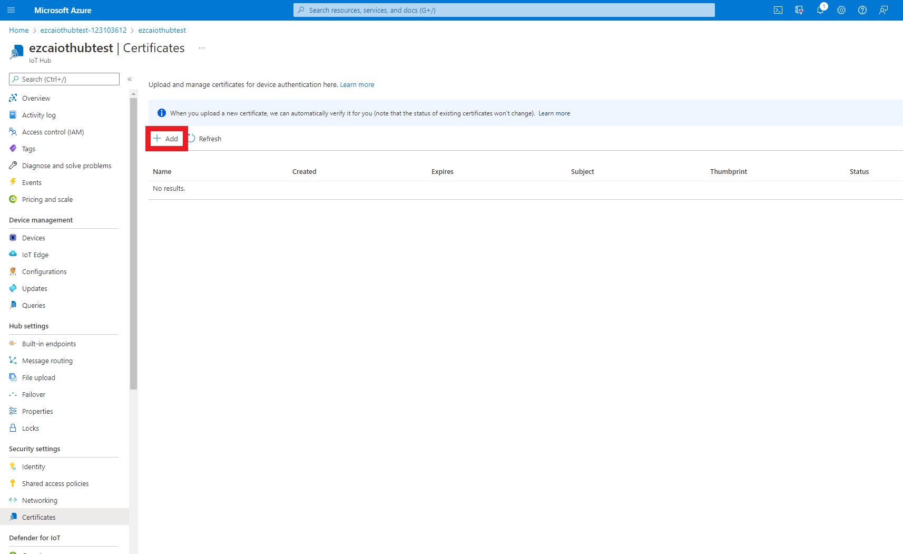
Task: Click the sidebar vertical scrollbar
Action: (x=133, y=242)
